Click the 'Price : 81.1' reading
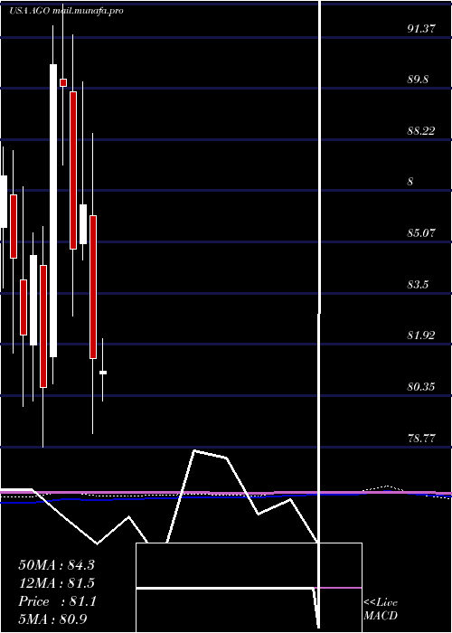 pos(57,601)
